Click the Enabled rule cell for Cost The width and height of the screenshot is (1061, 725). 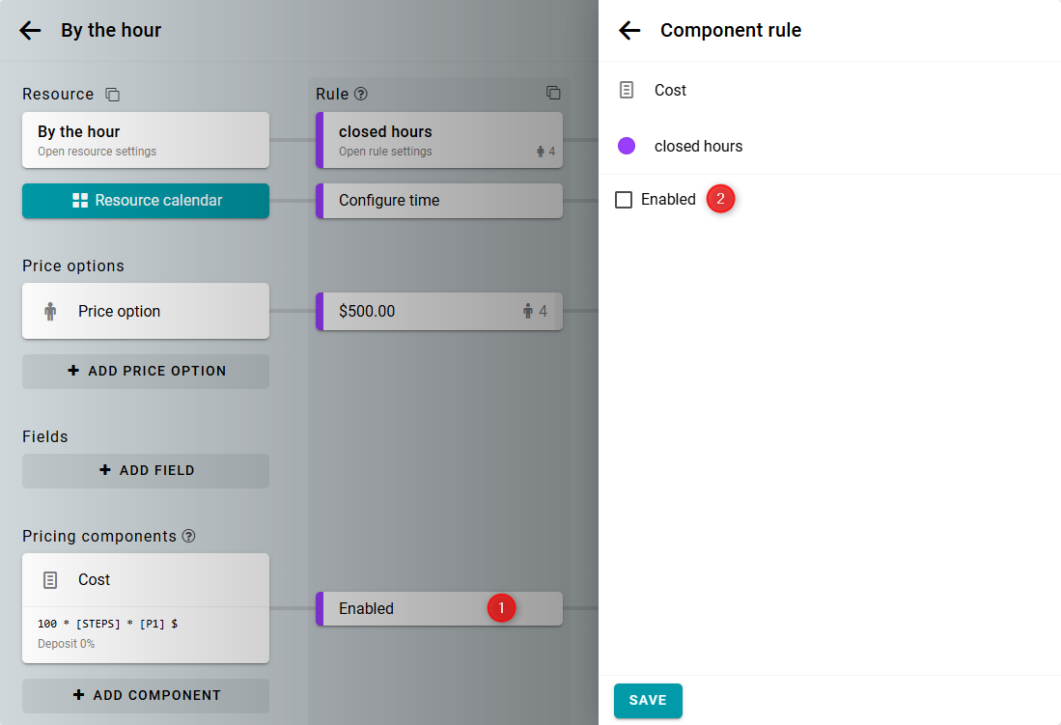pyautogui.click(x=405, y=609)
